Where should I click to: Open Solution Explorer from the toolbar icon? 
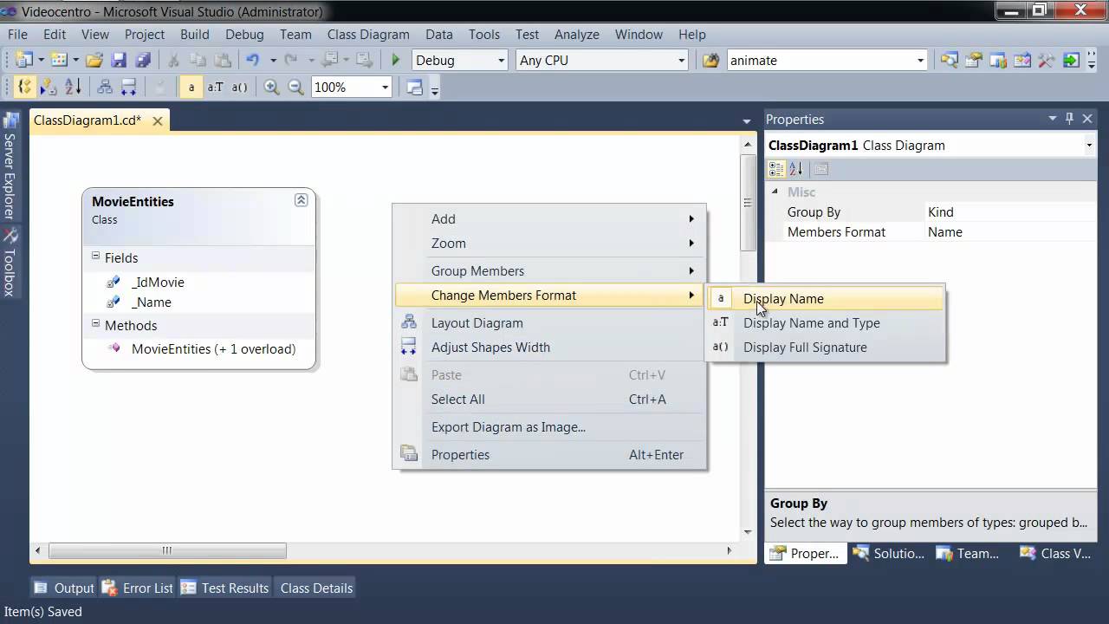tap(950, 60)
